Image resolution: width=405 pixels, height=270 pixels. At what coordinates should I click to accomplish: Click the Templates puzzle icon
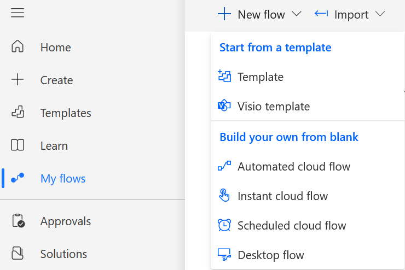coord(18,112)
